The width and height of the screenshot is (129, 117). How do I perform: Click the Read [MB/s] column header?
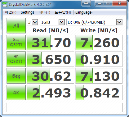[51, 30]
